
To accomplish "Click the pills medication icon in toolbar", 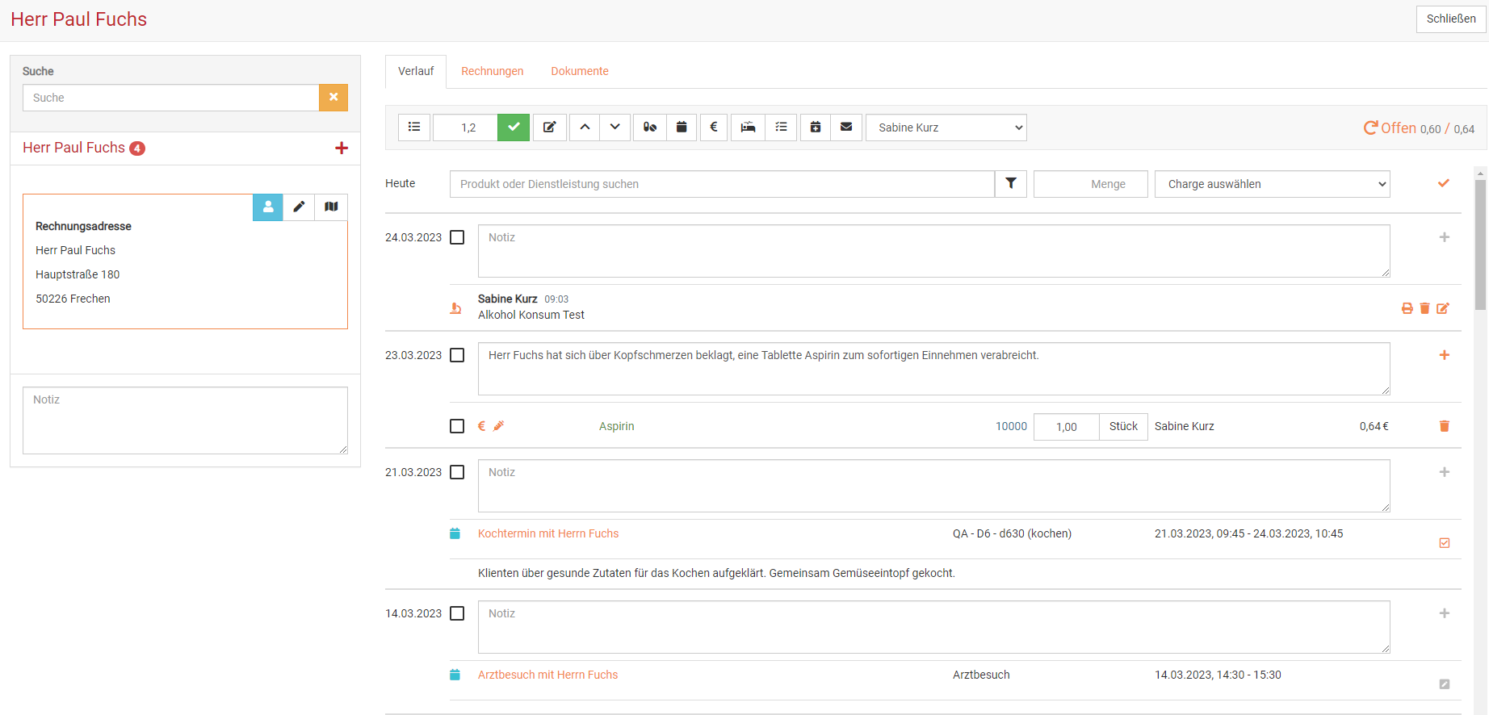I will click(x=649, y=128).
